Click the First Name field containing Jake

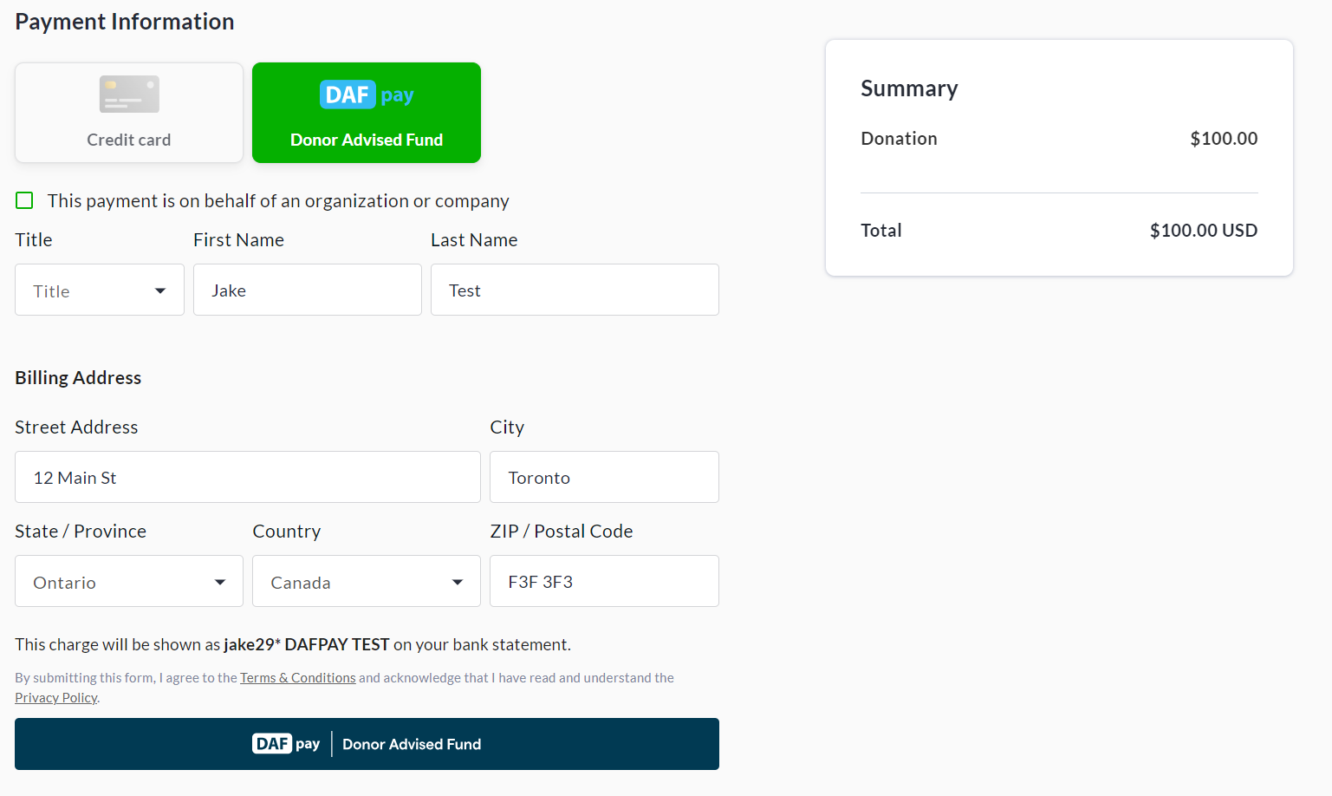coord(308,290)
